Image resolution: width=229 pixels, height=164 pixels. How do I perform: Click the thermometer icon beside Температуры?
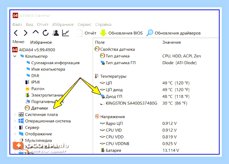(97, 76)
